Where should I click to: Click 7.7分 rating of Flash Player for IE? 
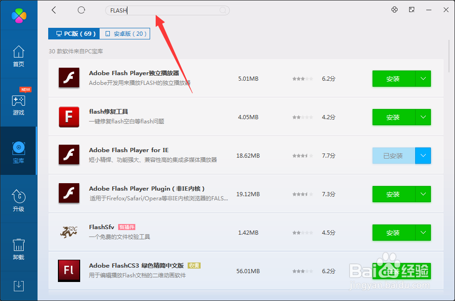(x=329, y=156)
